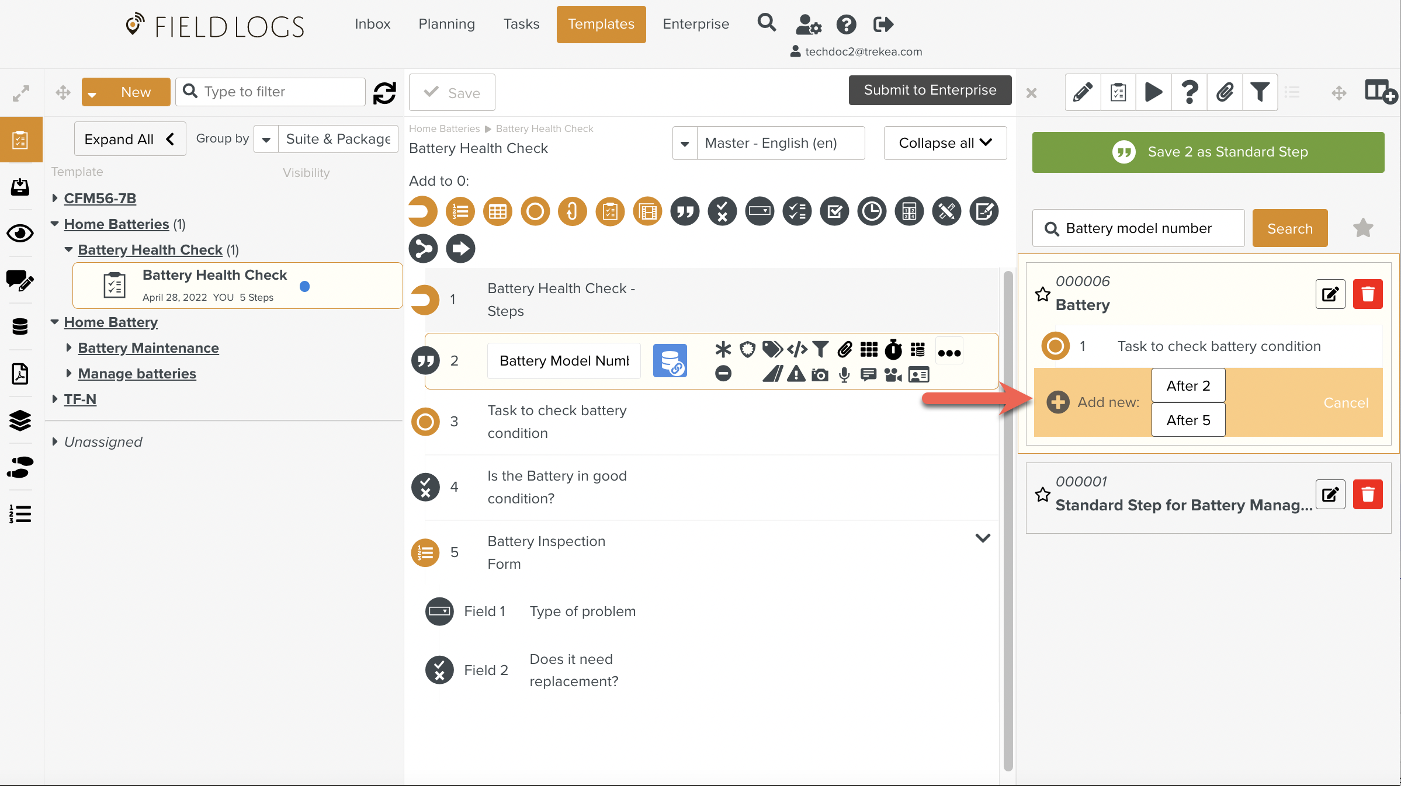Click the camera icon in step 2 toolbar
Image resolution: width=1401 pixels, height=786 pixels.
820,375
